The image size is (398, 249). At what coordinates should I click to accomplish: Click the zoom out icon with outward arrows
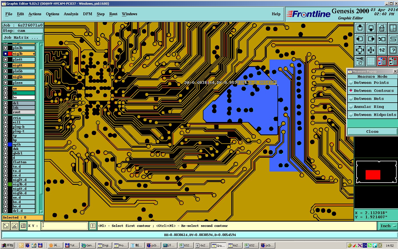pos(371,50)
